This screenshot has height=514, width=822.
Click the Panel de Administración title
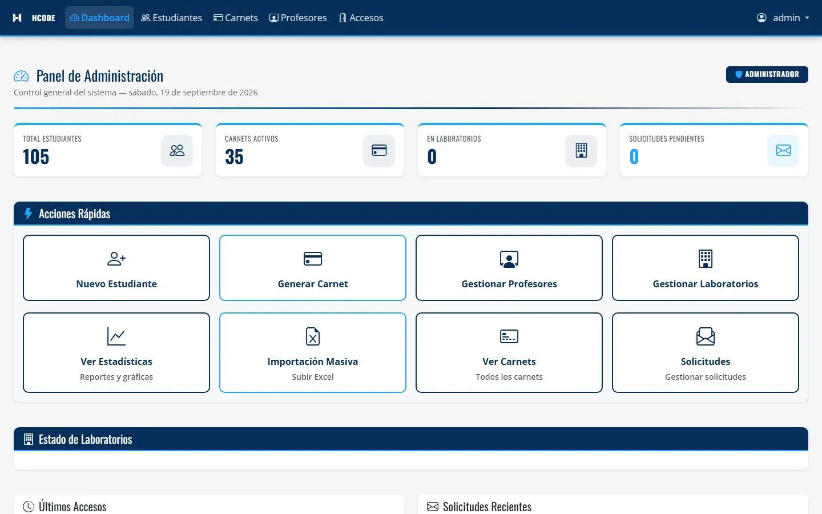point(100,76)
